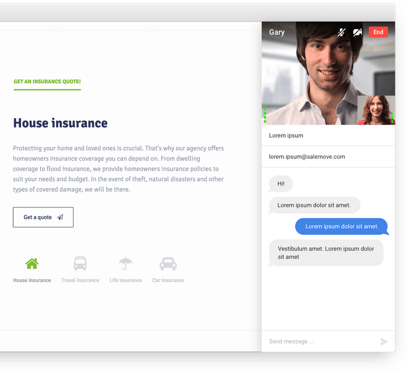This screenshot has width=408, height=373.
Task: Click the 'Vestibulum amet' chat message
Action: 326,253
